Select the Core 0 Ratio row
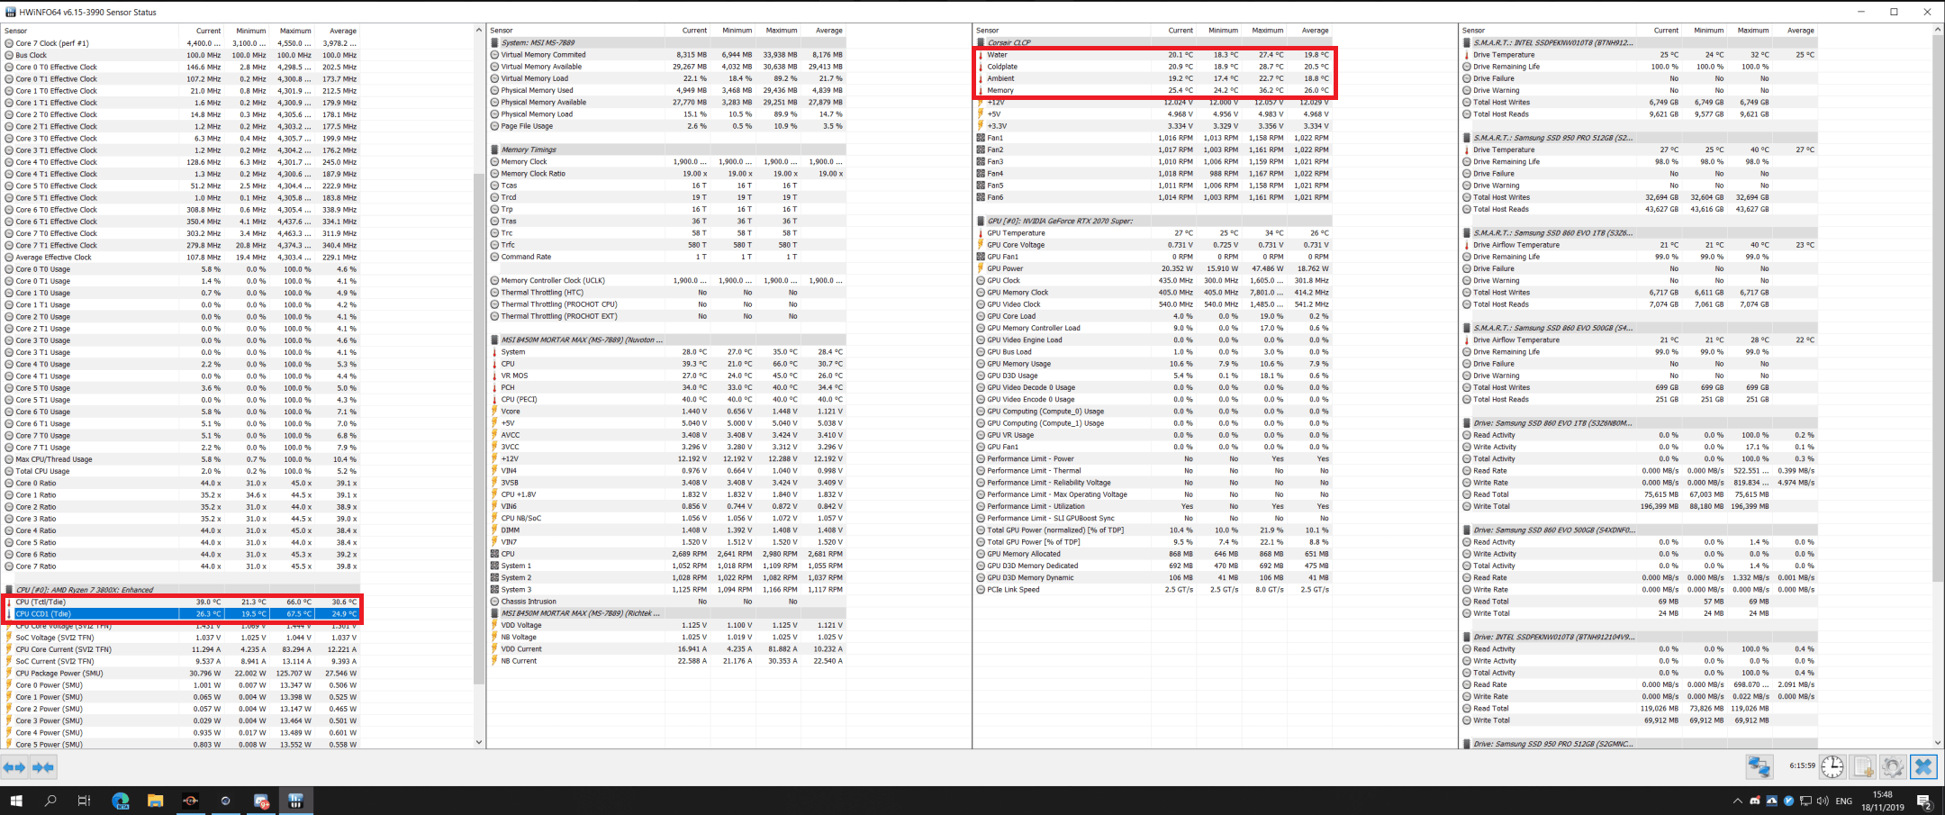 (182, 483)
